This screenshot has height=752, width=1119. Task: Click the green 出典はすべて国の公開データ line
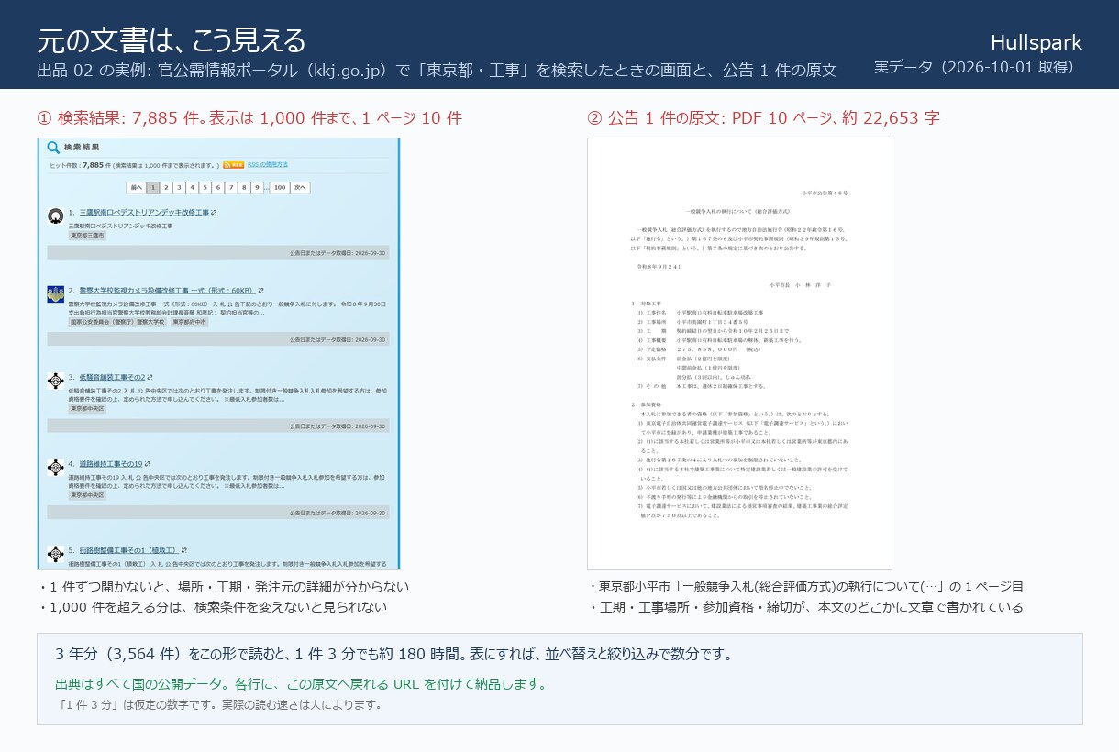[302, 684]
